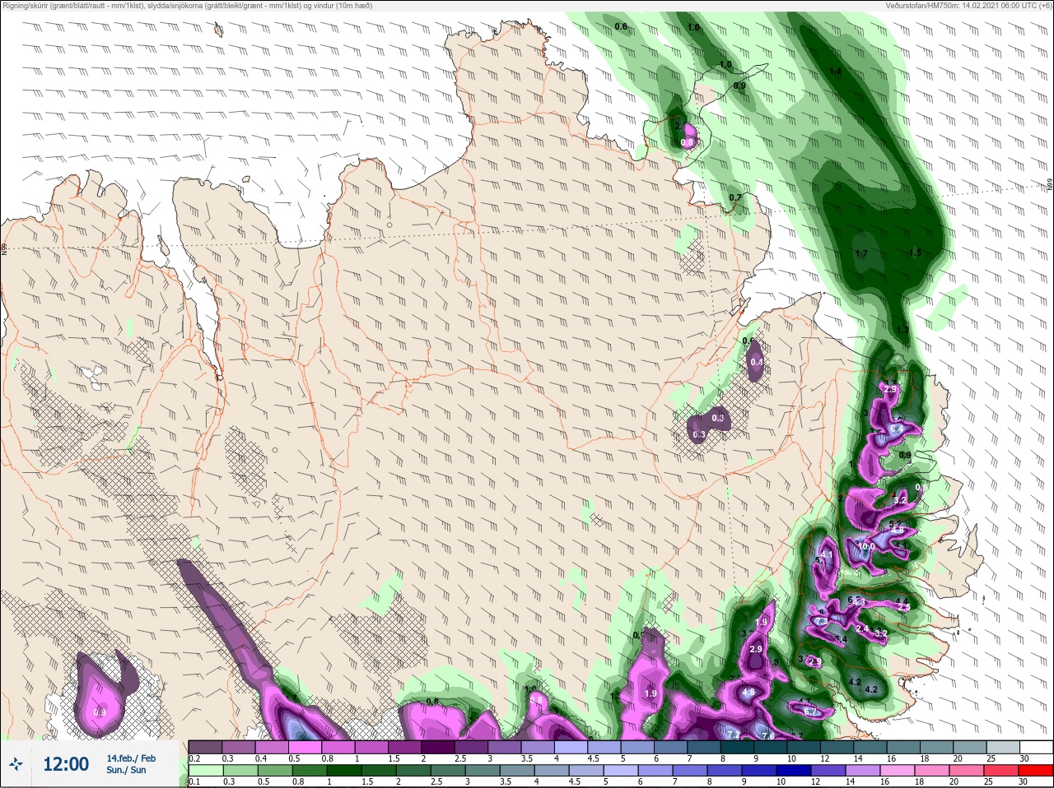This screenshot has height=788, width=1054.
Task: Click the 'Sun./ Sun' weekday text
Action: pyautogui.click(x=126, y=770)
